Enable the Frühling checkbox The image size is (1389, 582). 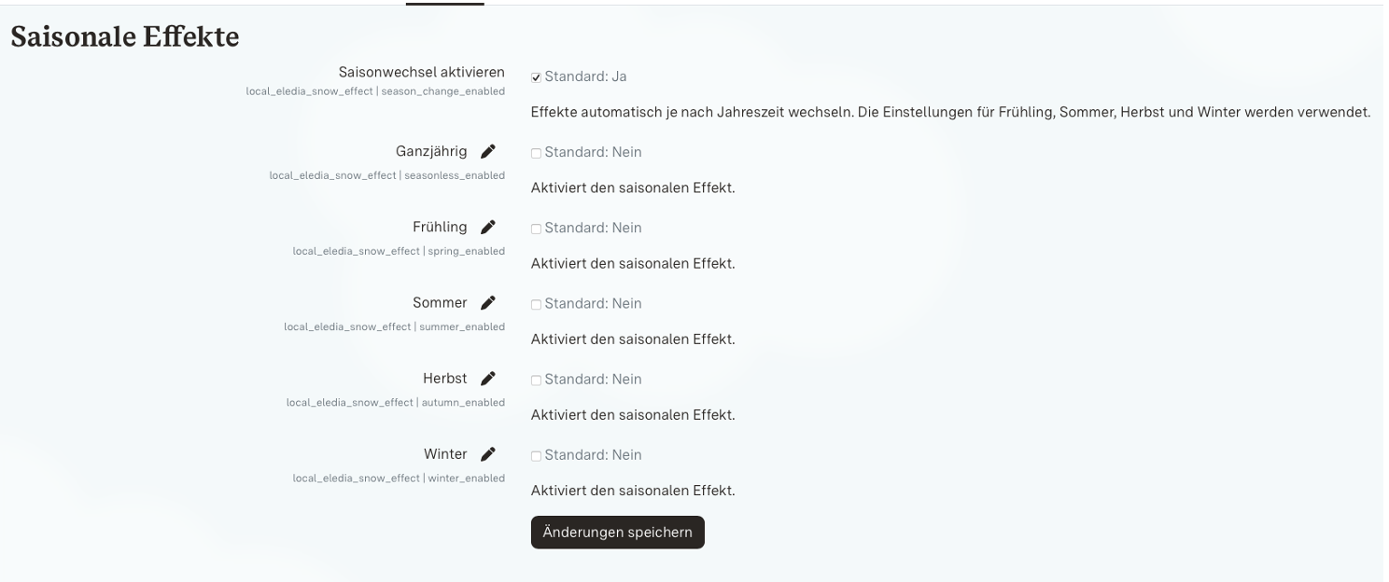(536, 229)
